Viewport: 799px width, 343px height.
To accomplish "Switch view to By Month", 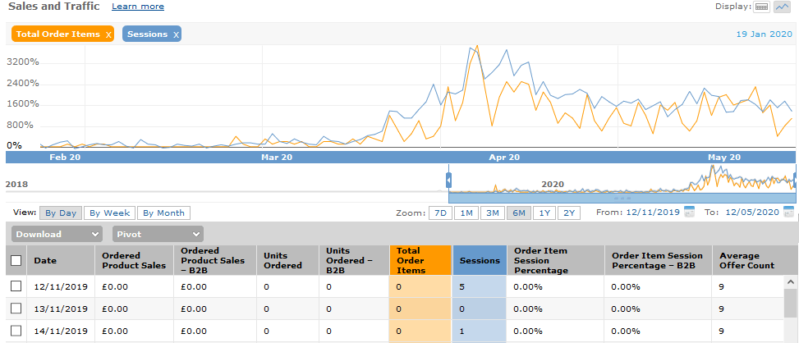I will pos(163,213).
